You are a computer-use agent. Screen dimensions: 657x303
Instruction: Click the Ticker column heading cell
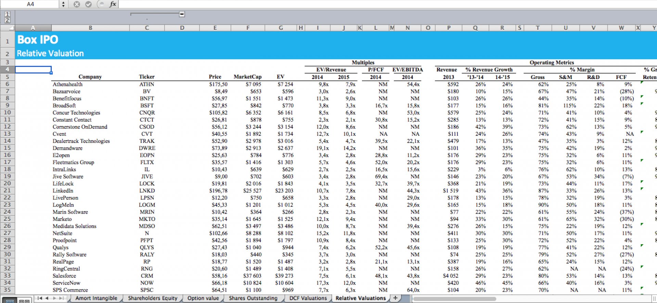tap(147, 77)
